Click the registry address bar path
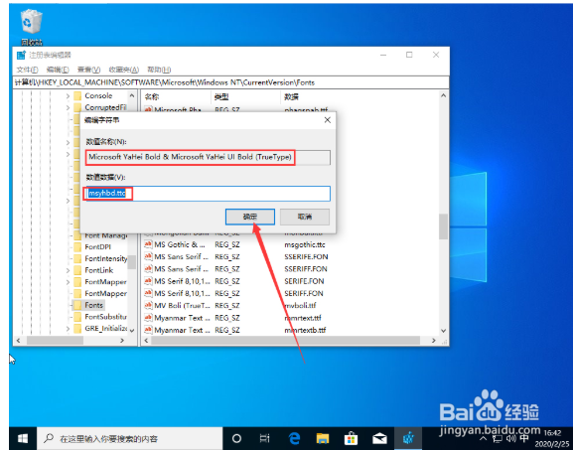The image size is (573, 450). coord(231,82)
